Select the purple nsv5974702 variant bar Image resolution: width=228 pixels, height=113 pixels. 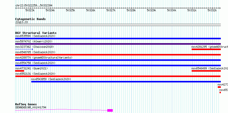(x=118, y=44)
